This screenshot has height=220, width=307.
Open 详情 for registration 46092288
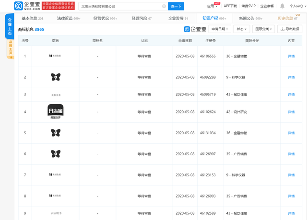tap(291, 77)
